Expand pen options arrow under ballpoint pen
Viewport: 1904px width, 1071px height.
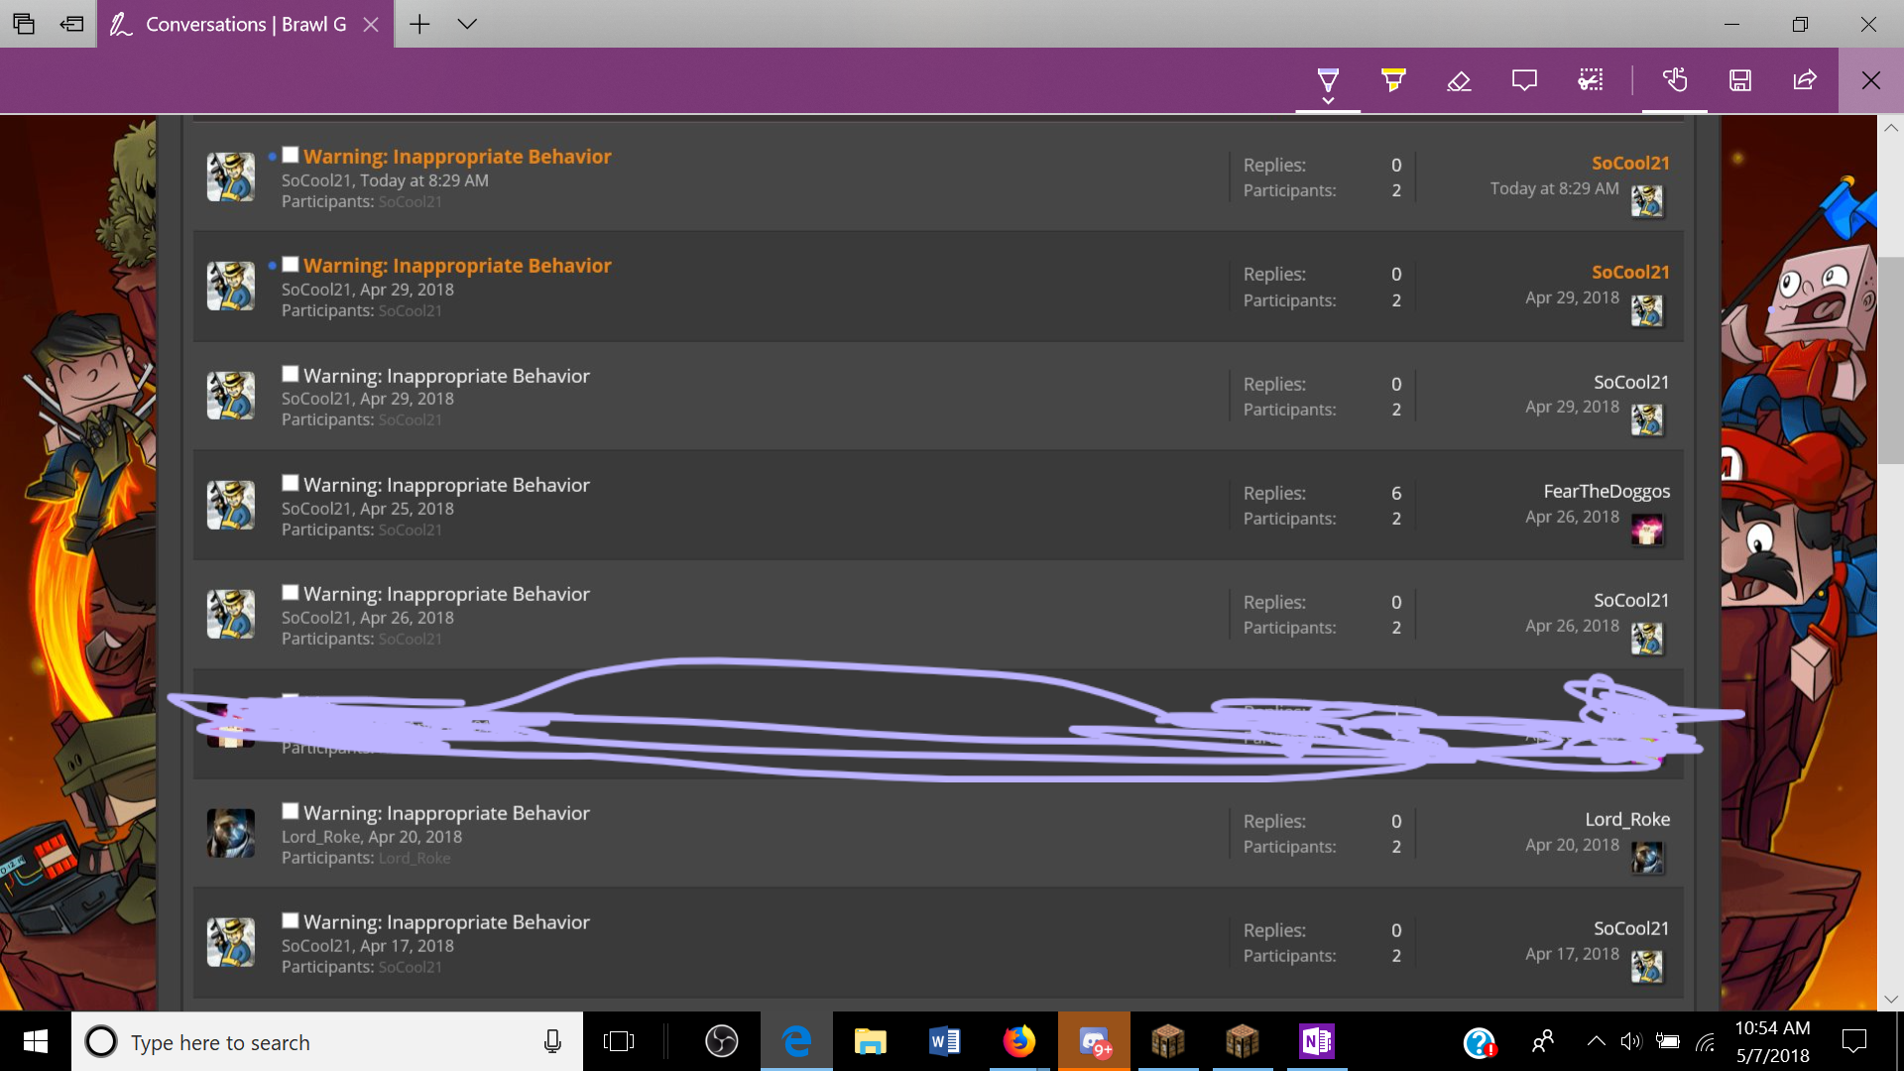pos(1328,101)
